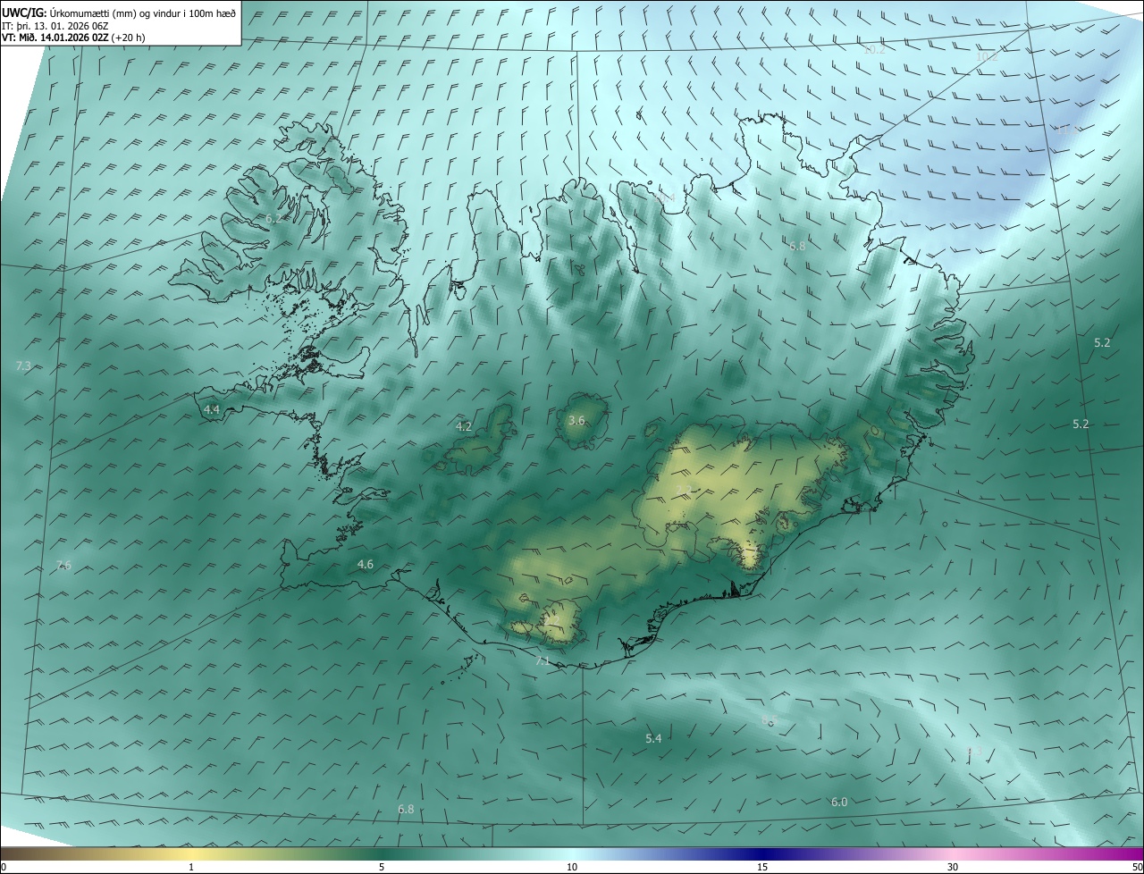Click the colour scale tick label '1'

tap(191, 867)
